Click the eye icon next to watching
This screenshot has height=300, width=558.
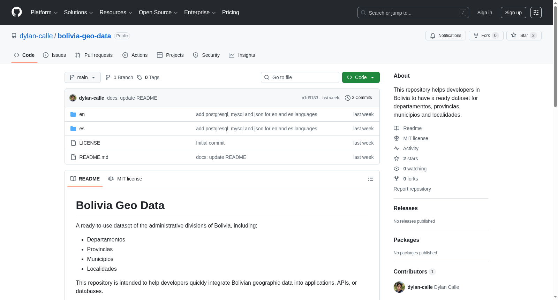point(397,169)
